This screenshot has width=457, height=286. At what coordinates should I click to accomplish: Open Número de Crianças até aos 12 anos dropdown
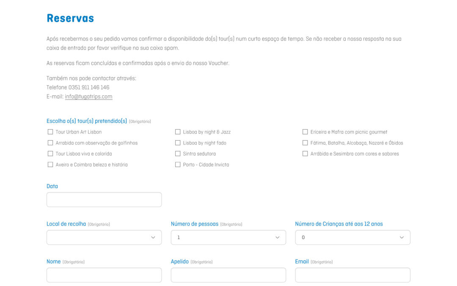pos(352,237)
